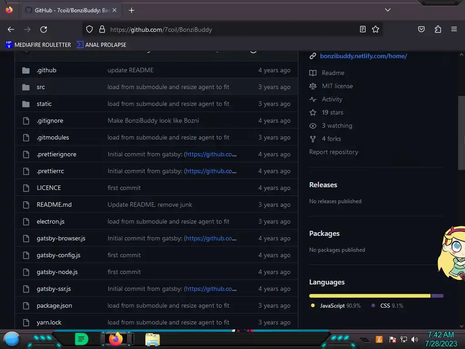Open the .prettierrc file
The width and height of the screenshot is (465, 349).
coord(50,171)
